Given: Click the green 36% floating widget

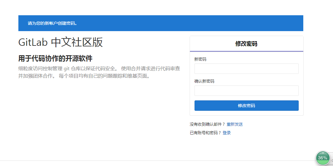Looking at the screenshot, I should (323, 158).
